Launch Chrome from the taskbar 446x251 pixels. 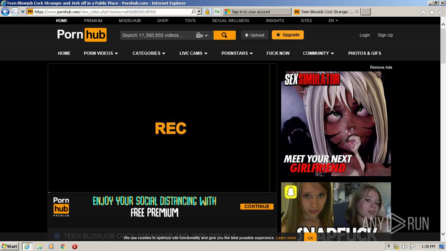pos(63,246)
